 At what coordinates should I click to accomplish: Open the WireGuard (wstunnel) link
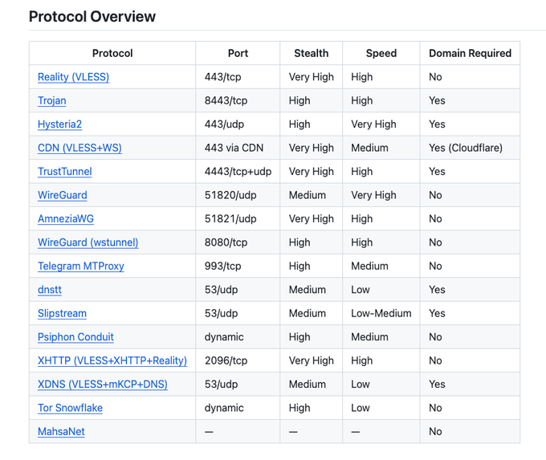88,242
